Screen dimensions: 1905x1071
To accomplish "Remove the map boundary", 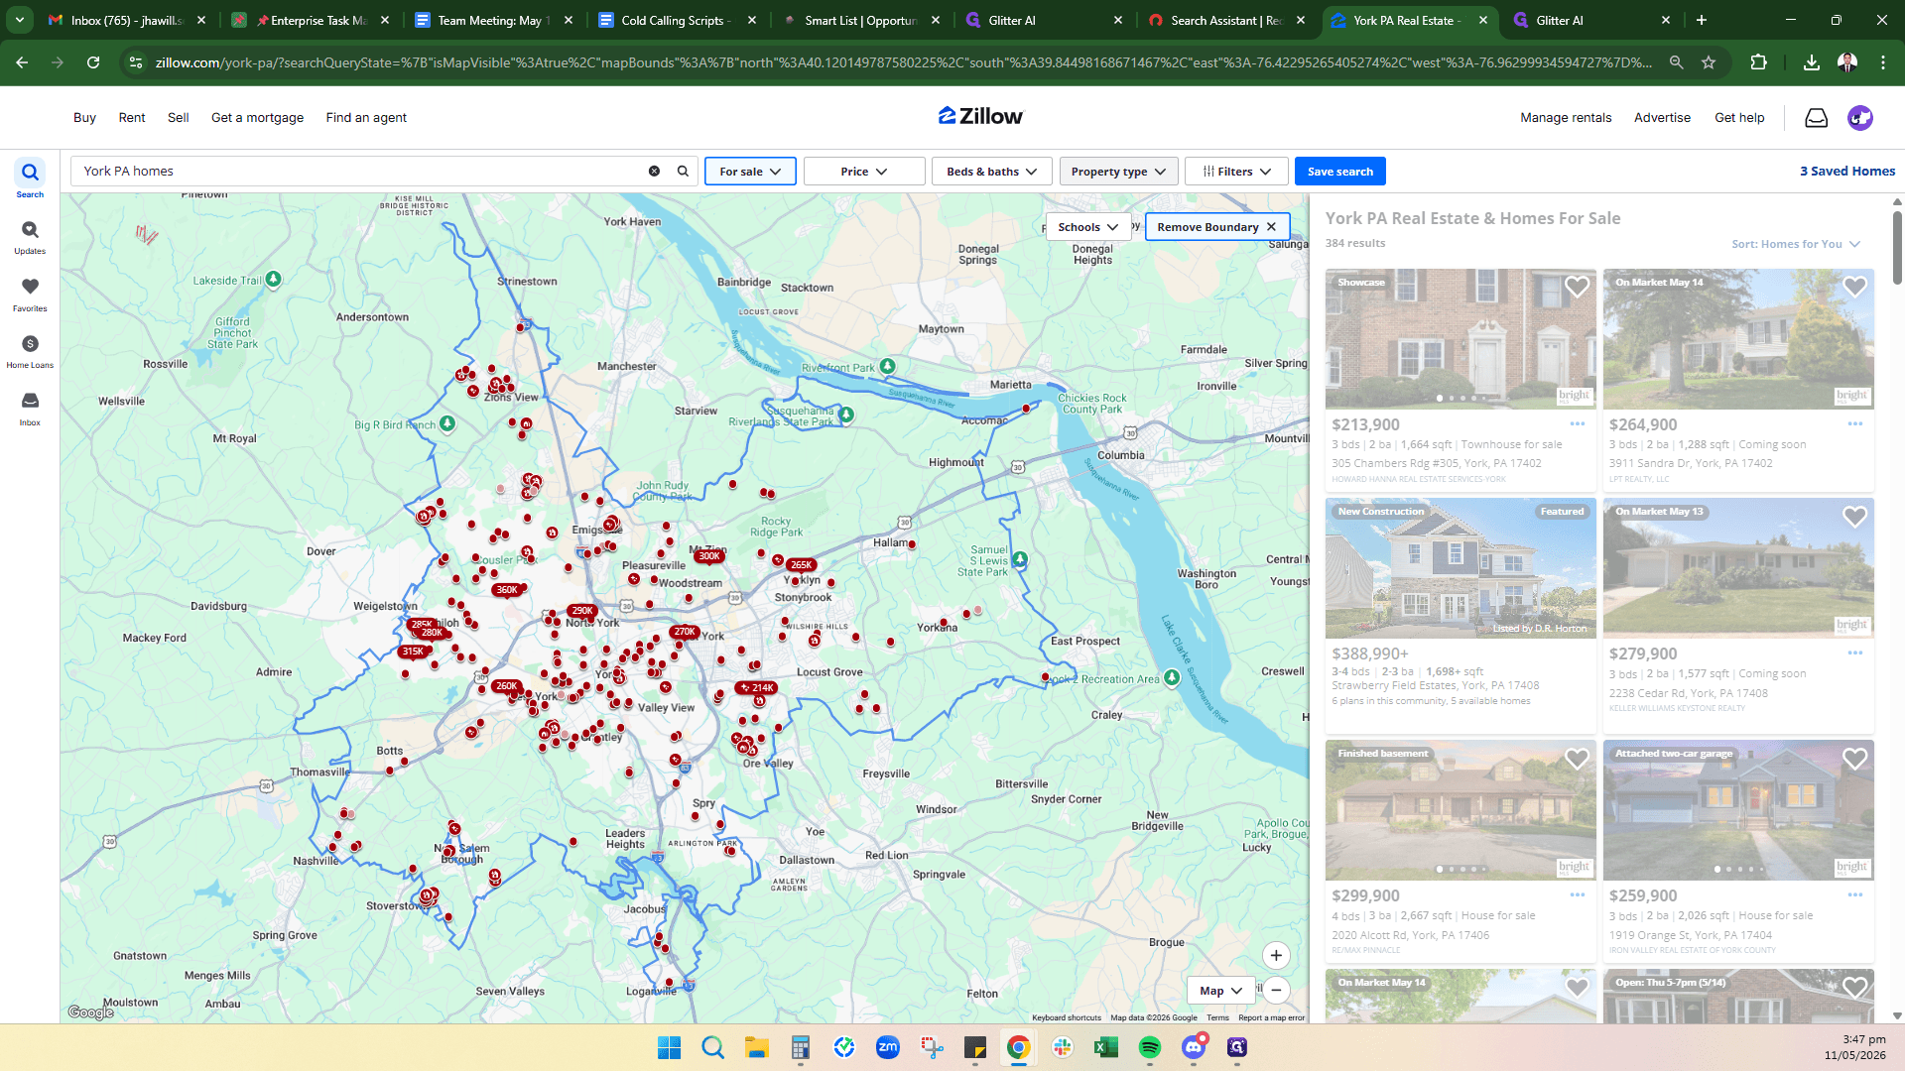I will [1217, 227].
